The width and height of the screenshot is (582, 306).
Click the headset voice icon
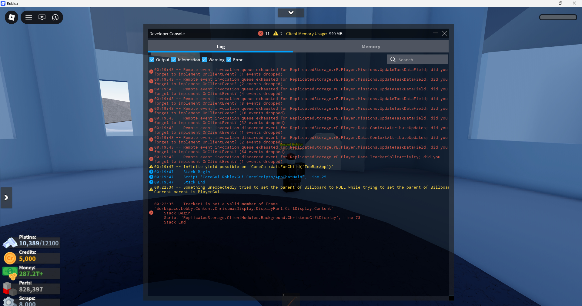55,17
